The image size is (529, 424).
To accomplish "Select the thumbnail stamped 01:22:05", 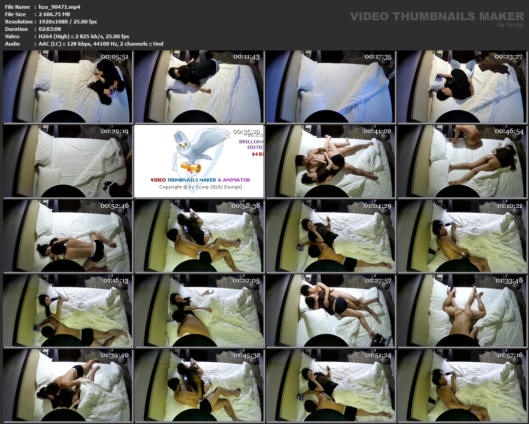I will tap(199, 311).
